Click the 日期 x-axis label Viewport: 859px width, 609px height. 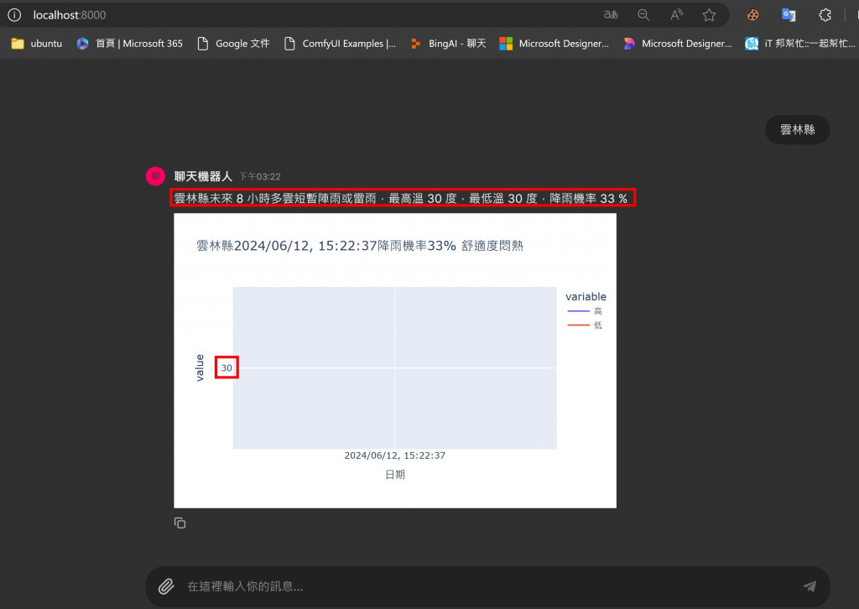click(395, 475)
